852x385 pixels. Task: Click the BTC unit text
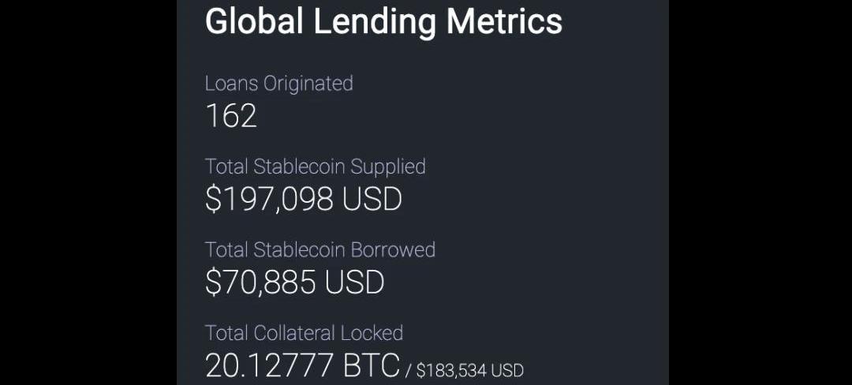[x=372, y=366]
